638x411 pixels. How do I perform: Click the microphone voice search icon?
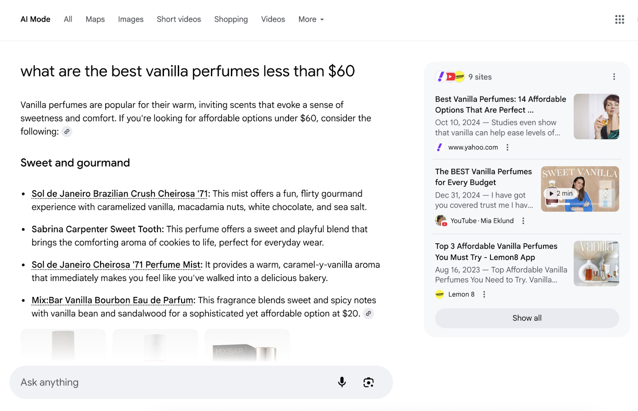click(x=342, y=382)
